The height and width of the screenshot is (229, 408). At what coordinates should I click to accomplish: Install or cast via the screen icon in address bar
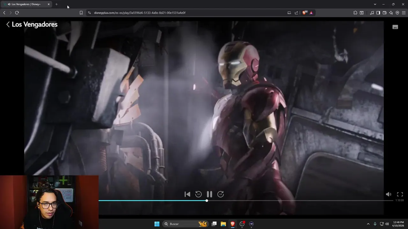(x=289, y=13)
